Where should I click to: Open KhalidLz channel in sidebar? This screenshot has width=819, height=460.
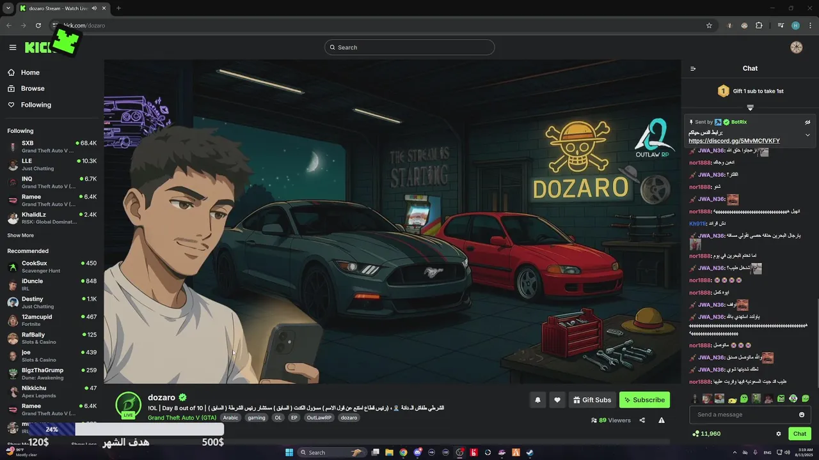click(x=52, y=218)
